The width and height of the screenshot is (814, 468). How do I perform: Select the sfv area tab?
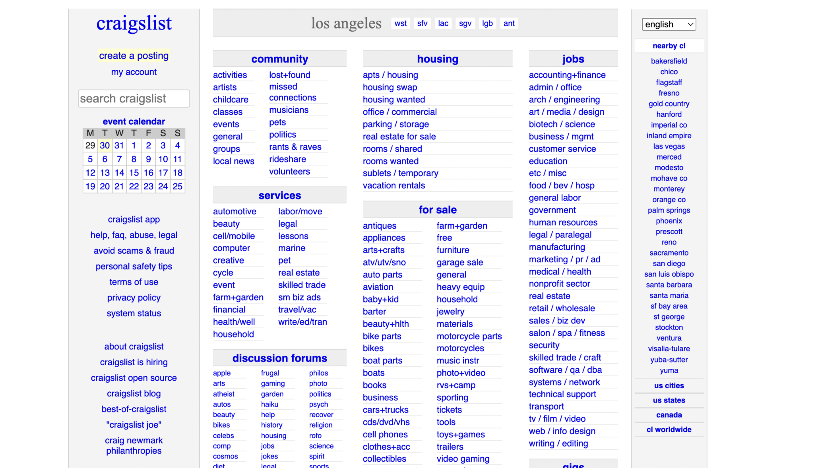click(x=422, y=23)
